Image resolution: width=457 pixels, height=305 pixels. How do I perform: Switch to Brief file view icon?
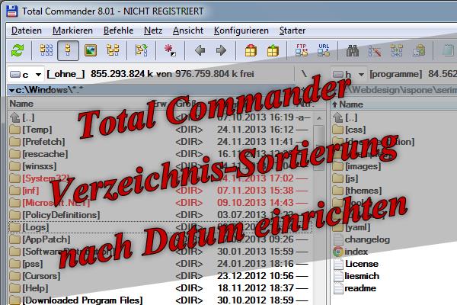tap(46, 50)
